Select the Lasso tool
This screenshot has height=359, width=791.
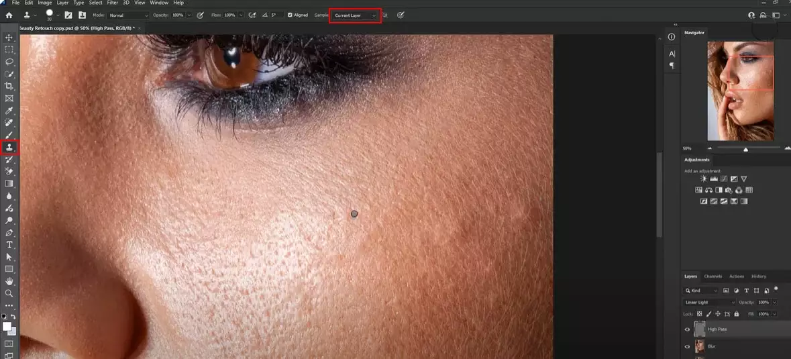coord(9,62)
